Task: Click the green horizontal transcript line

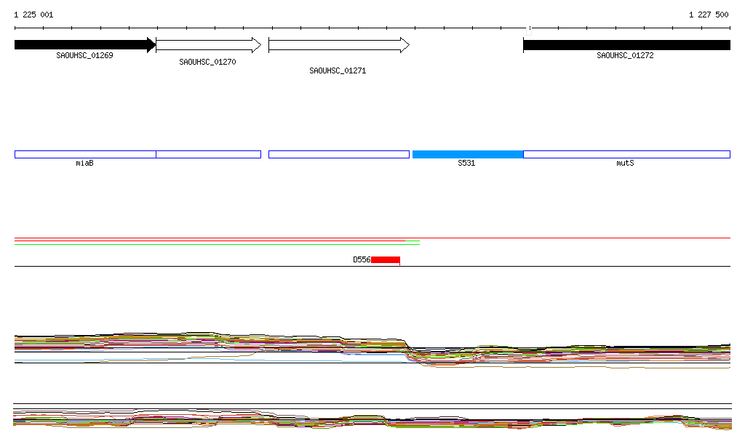Action: click(x=217, y=244)
